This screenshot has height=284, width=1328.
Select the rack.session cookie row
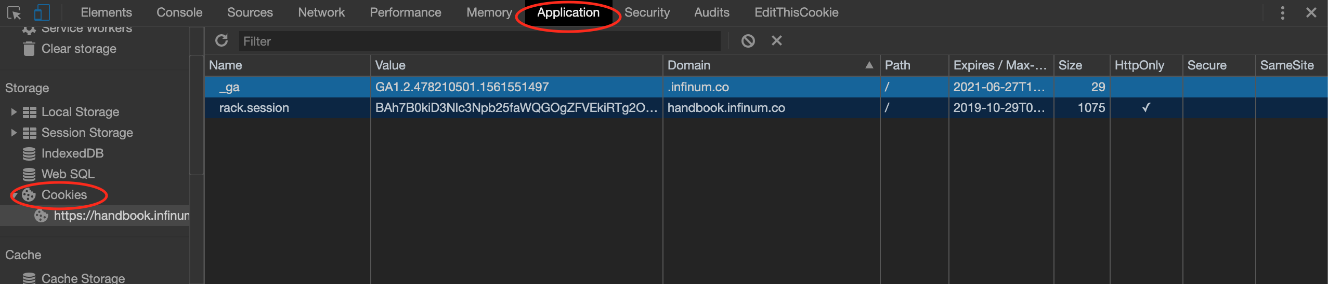[765, 108]
